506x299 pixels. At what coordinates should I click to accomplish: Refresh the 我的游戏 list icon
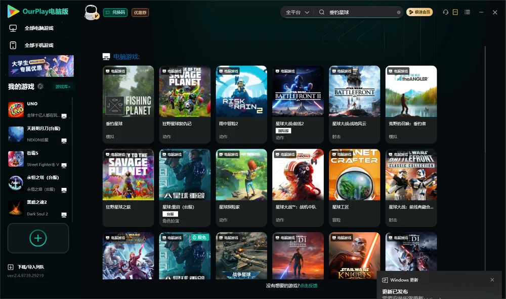[40, 86]
